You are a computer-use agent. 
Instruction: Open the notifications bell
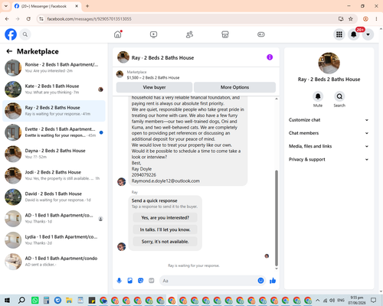354,34
